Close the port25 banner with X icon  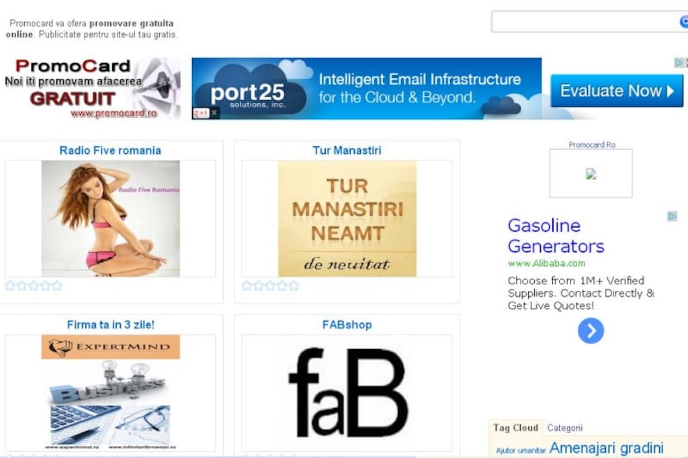[x=214, y=113]
